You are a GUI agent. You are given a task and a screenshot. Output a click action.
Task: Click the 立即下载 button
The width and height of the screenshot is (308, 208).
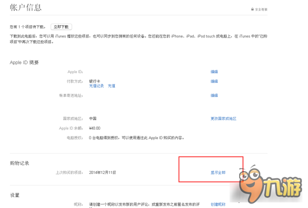(x=61, y=27)
